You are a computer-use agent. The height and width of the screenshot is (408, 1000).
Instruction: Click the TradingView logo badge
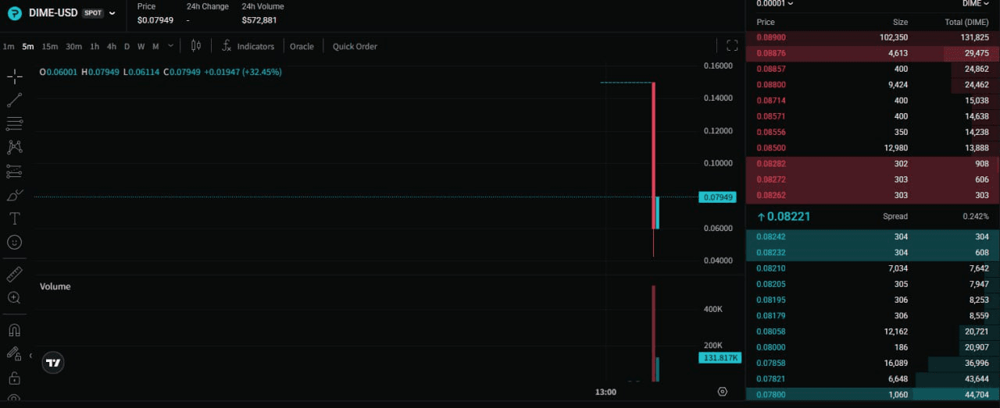(53, 362)
